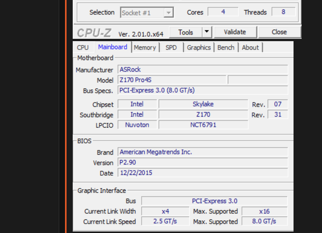Click the Validate button
Screen dimensions: 322x233
[x=235, y=32]
